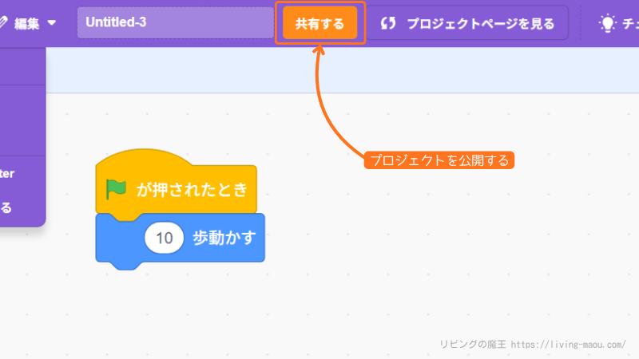This screenshot has width=639, height=359.
Task: Open the https://living-maou.com/ watermark link
Action: [567, 344]
